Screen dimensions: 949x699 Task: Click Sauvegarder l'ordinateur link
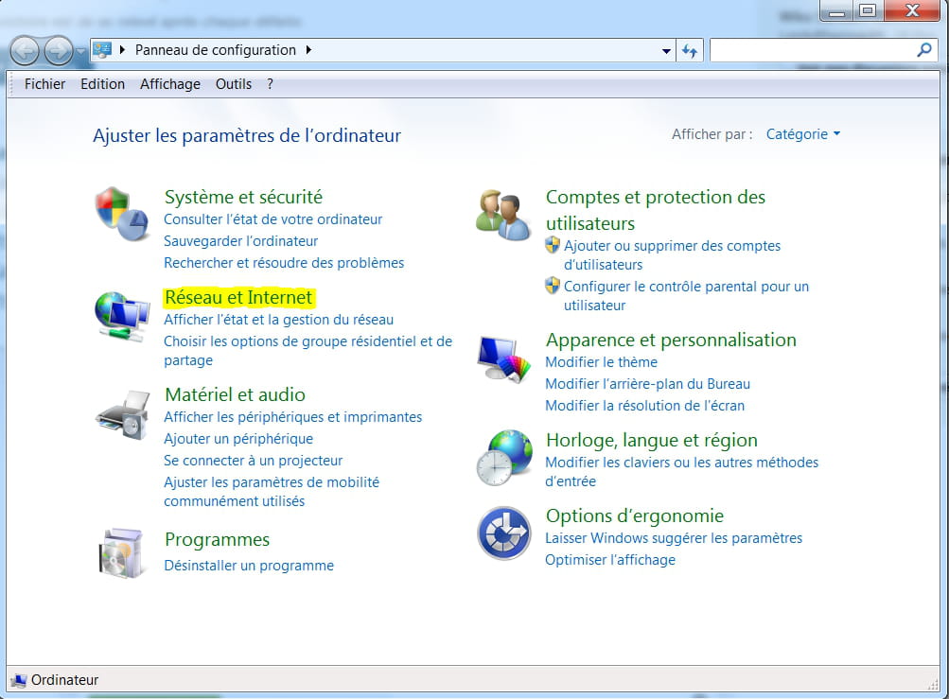pyautogui.click(x=241, y=241)
